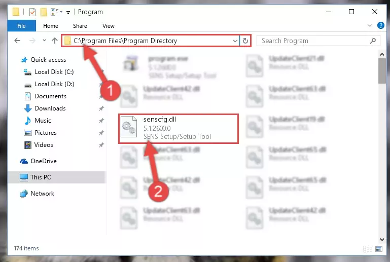Open the Help question mark icon
The width and height of the screenshot is (390, 262).
coord(380,25)
